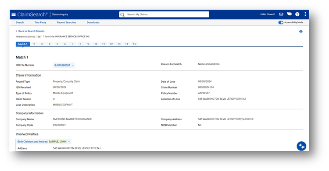Image resolution: width=329 pixels, height=171 pixels.
Task: Open the vertical three-dot options menu
Action: pos(305,14)
